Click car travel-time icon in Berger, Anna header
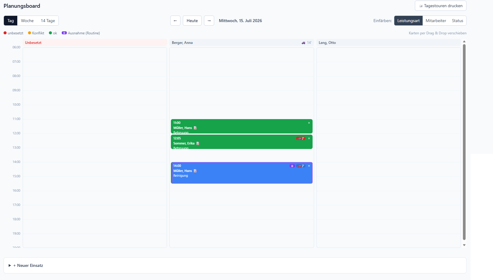This screenshot has height=280, width=493. pos(303,43)
